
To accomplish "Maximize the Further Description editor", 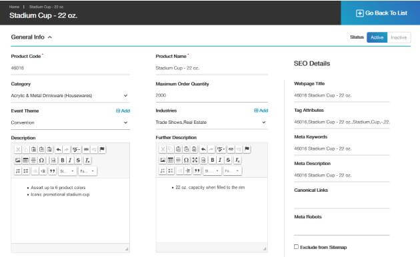I will (195, 160).
